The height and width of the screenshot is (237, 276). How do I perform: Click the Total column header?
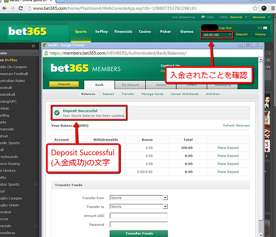[188, 140]
